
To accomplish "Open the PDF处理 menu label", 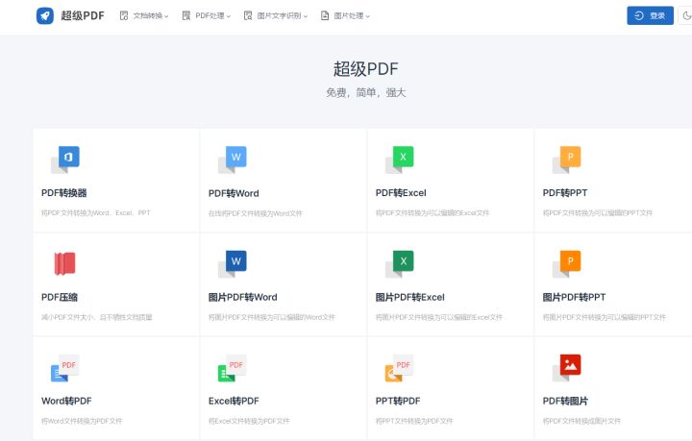I will coord(210,16).
